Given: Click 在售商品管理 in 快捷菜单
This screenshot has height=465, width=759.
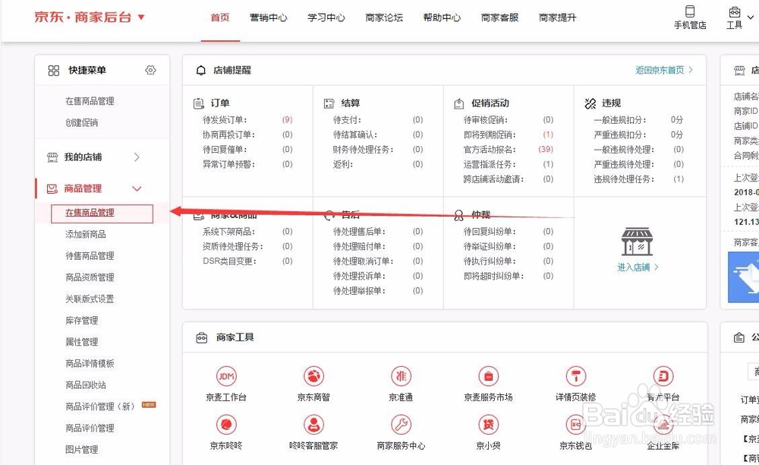Looking at the screenshot, I should [x=90, y=101].
